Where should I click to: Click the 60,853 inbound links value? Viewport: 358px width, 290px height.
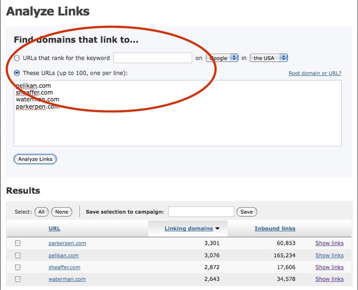(286, 243)
